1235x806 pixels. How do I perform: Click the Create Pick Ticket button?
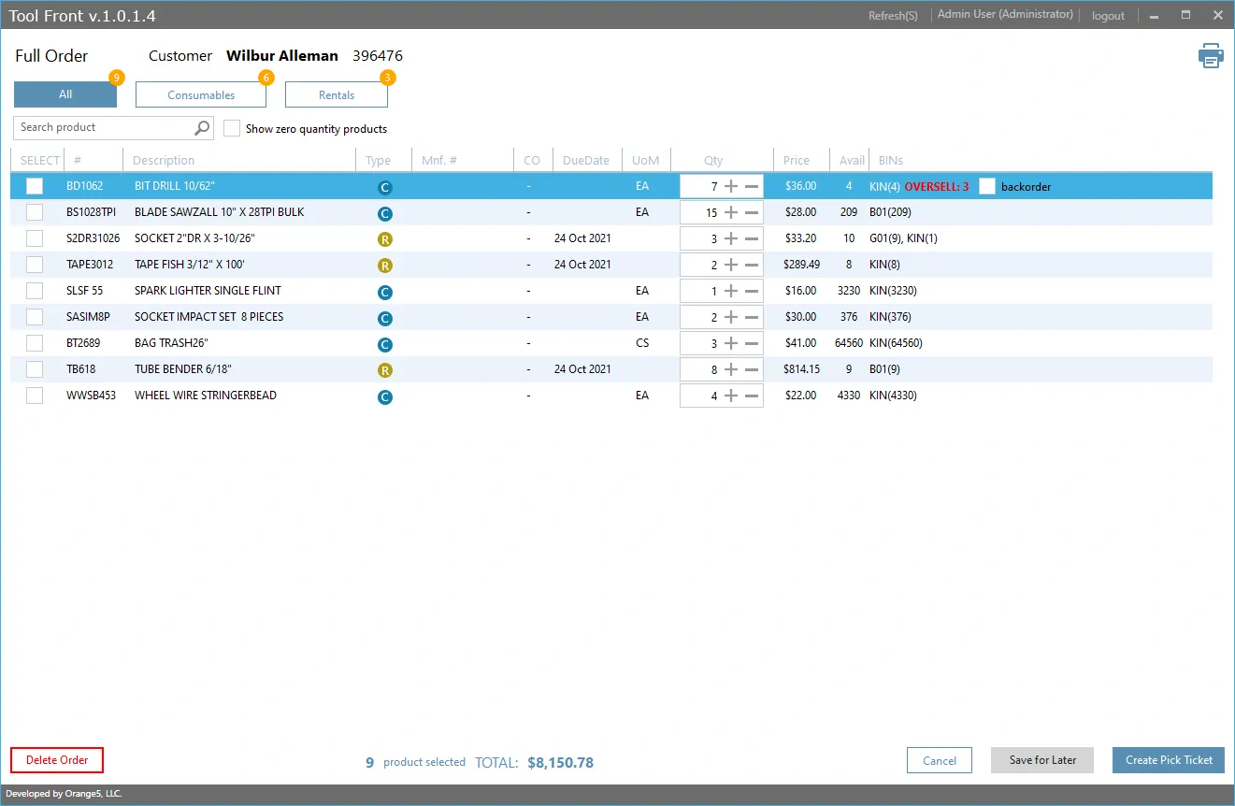point(1168,760)
